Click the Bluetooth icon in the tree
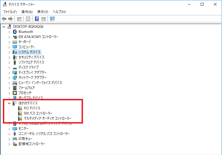Image resolution: width=222 pixels, height=155 pixels. point(15,32)
